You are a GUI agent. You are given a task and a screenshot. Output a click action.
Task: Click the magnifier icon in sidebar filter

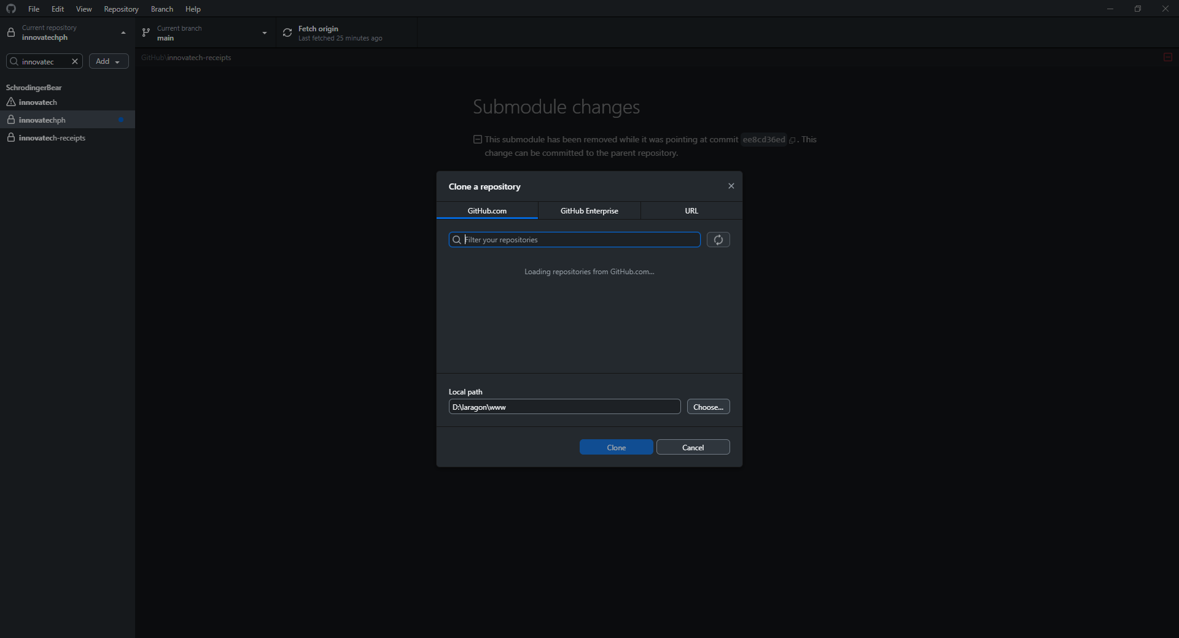click(x=14, y=61)
